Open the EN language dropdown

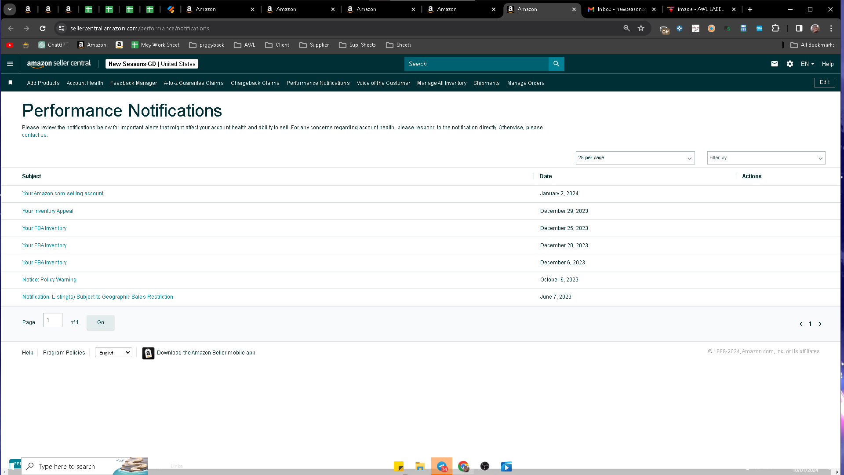[x=808, y=64]
